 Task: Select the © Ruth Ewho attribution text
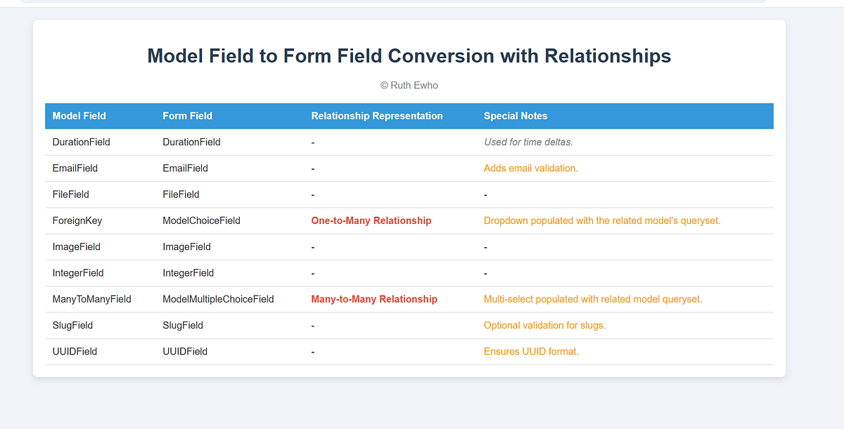tap(409, 85)
